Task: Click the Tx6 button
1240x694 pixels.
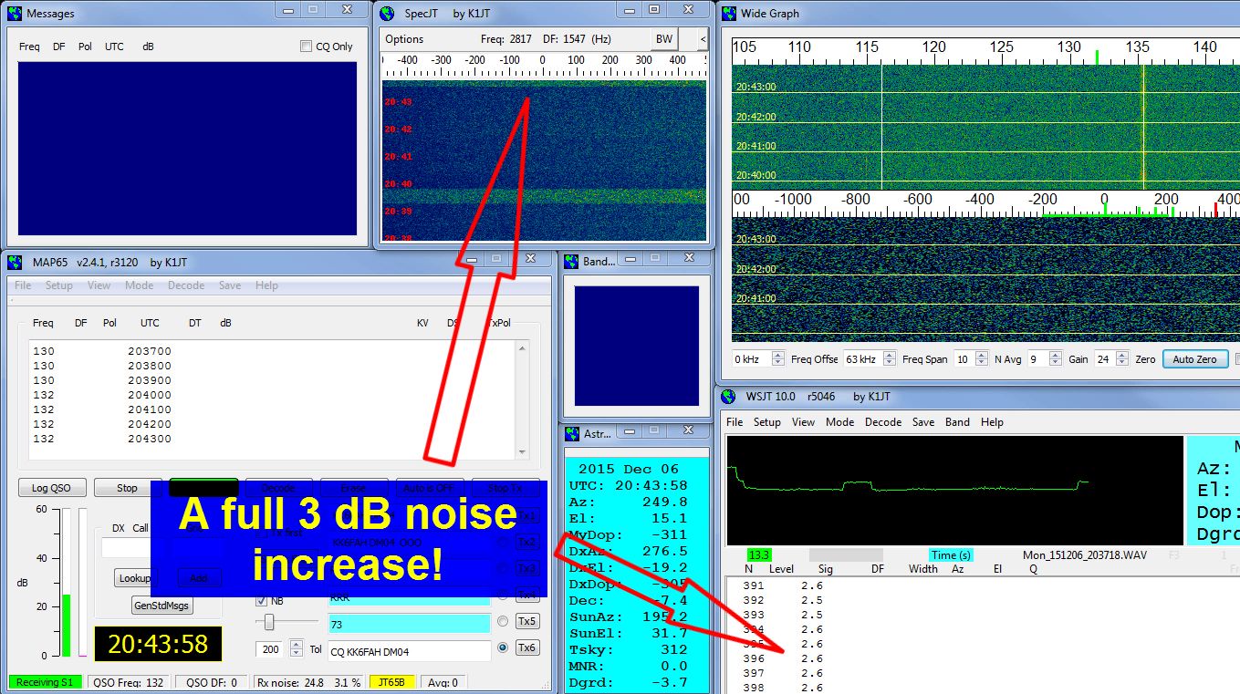Action: 527,647
